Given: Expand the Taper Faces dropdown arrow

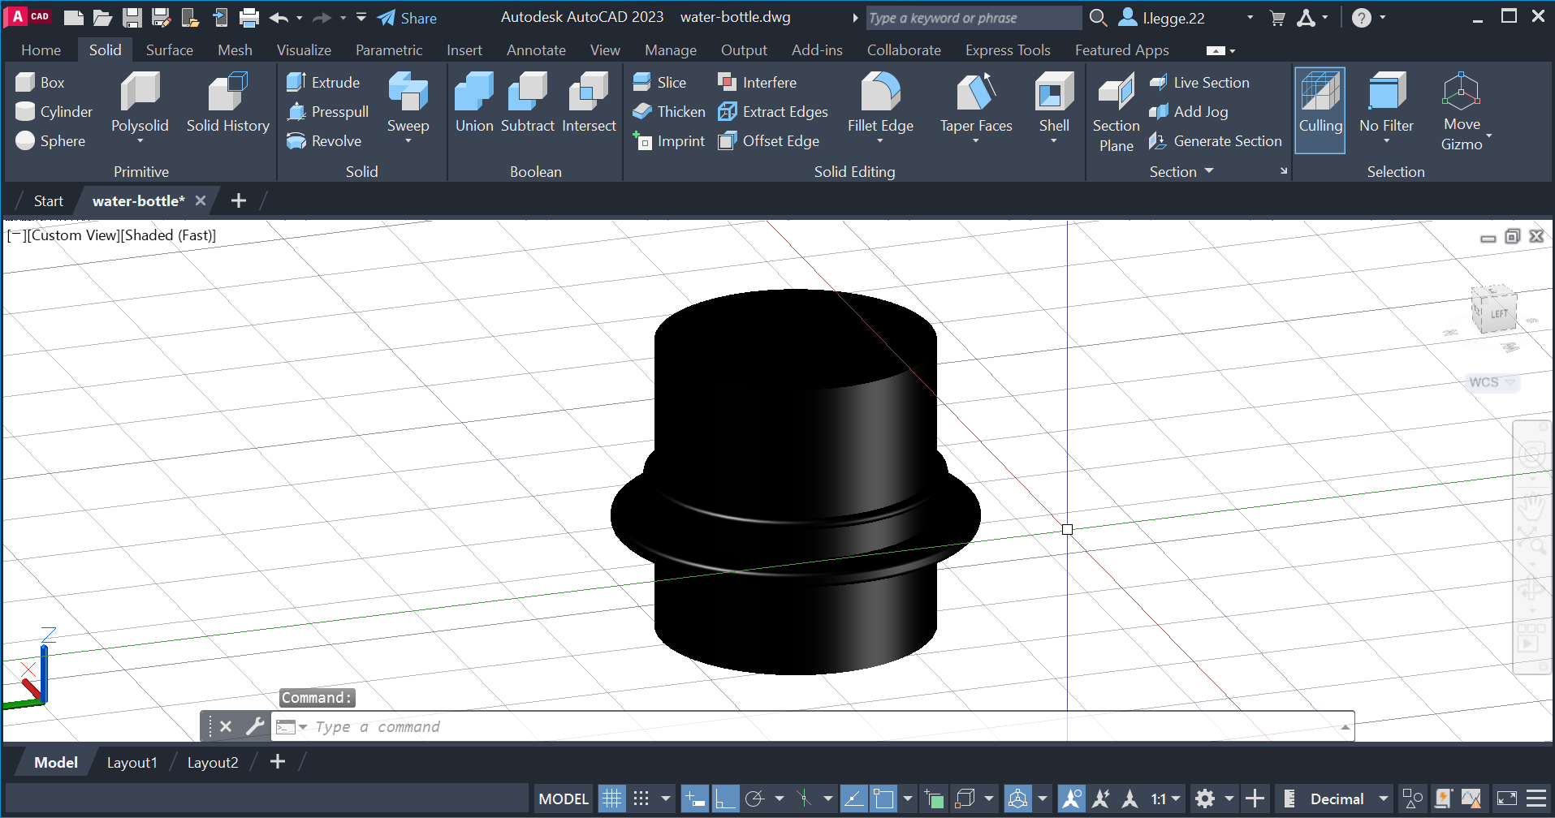Looking at the screenshot, I should tap(976, 142).
